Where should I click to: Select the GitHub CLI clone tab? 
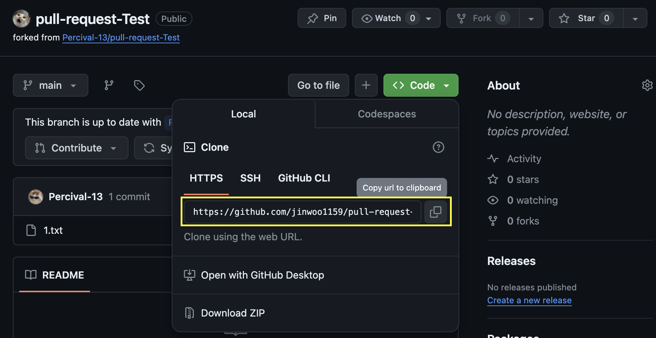304,178
